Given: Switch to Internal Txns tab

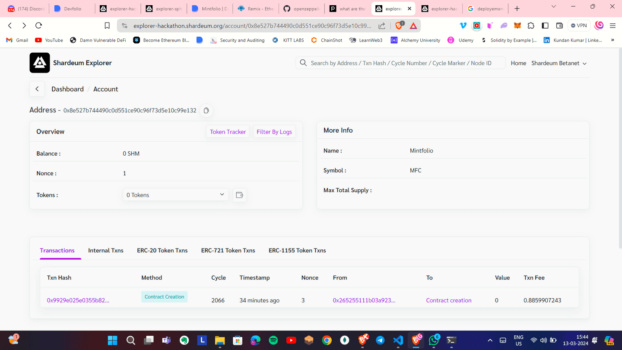Looking at the screenshot, I should [106, 251].
